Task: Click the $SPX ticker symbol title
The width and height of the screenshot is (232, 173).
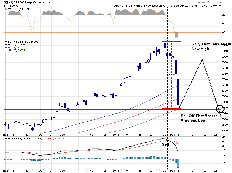Action: click(x=9, y=2)
